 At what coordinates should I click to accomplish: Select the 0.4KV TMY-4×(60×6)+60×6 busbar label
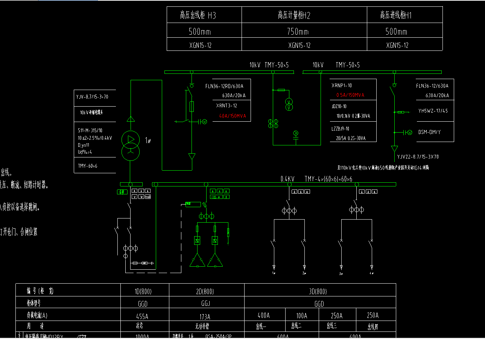(x=316, y=179)
